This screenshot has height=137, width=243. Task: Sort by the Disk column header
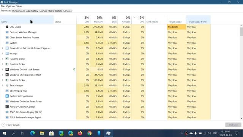pyautogui.click(x=111, y=20)
